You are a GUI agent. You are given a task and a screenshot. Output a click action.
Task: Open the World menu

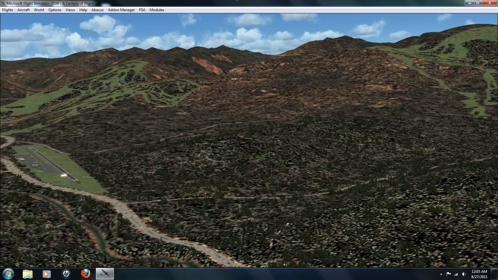(x=39, y=10)
